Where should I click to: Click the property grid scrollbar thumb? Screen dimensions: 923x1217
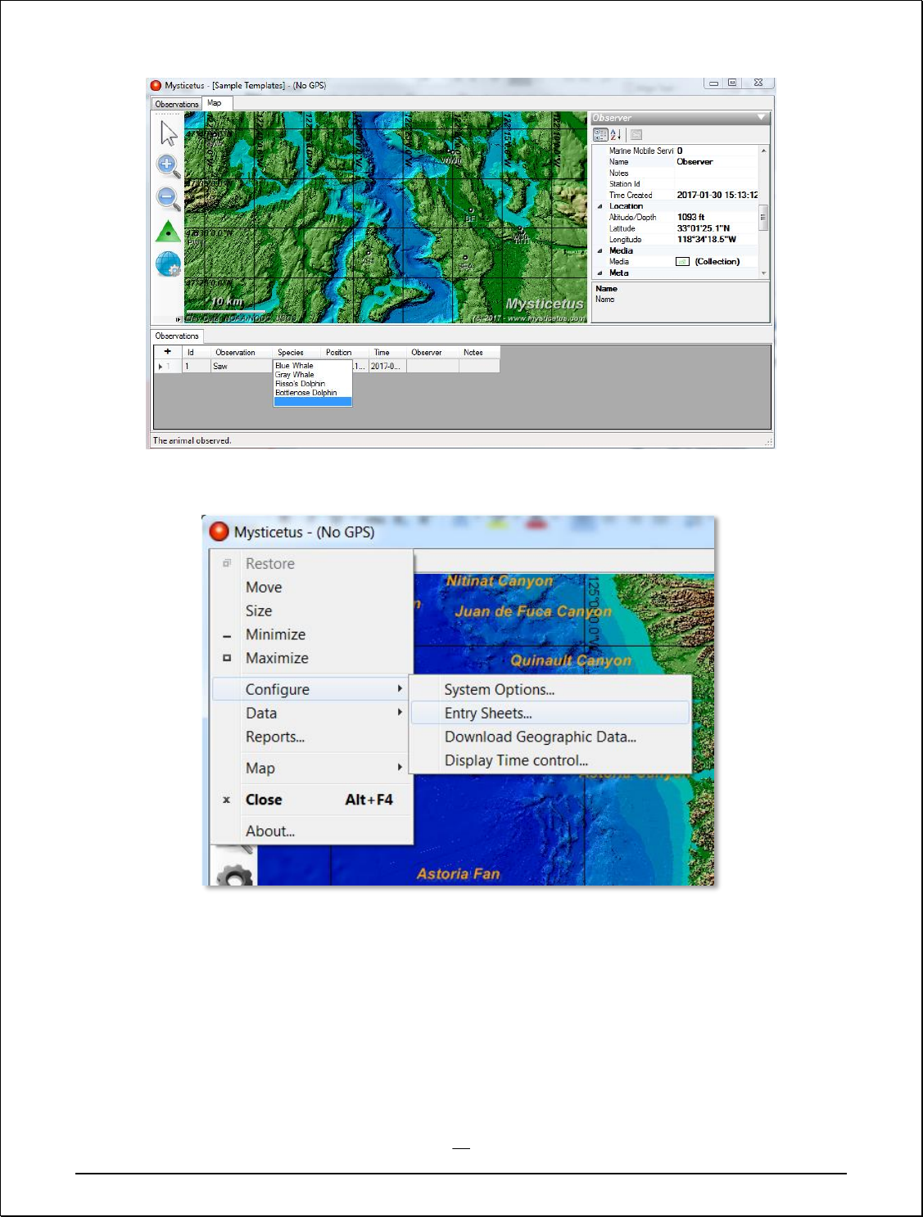pos(763,218)
